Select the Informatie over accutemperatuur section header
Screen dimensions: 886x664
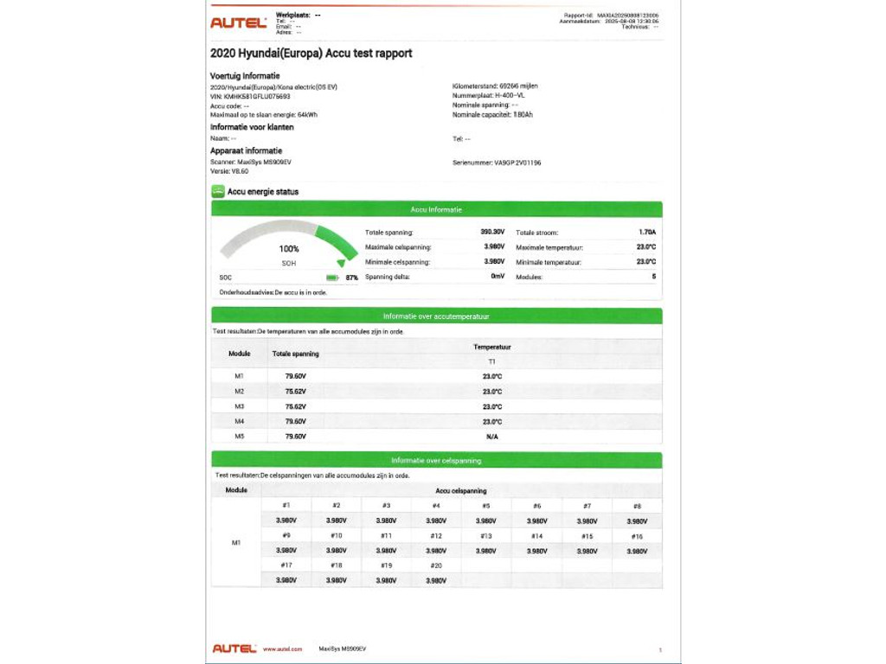click(x=436, y=316)
